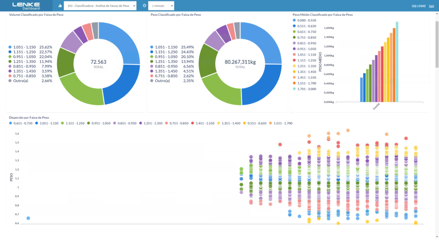Toggle 1.051 - 1.150 legend in Dispersão chart
Viewport: 439px width, 247px height.
coord(47,123)
